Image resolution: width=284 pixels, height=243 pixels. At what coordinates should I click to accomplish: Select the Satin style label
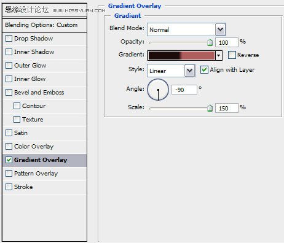coord(21,133)
